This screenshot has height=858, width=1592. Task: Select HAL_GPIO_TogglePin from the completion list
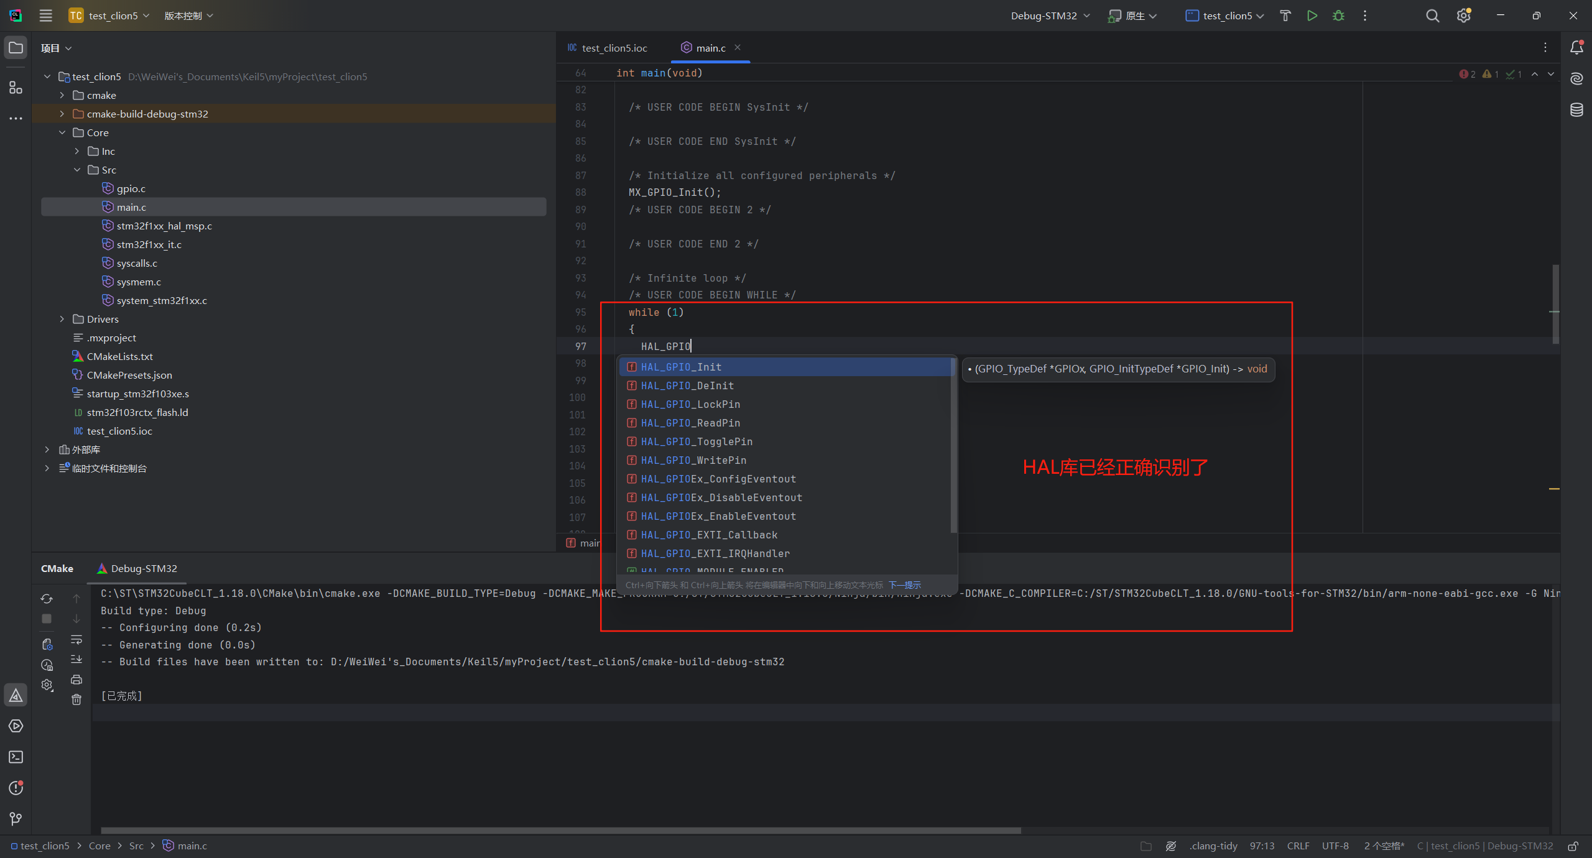[x=696, y=441]
